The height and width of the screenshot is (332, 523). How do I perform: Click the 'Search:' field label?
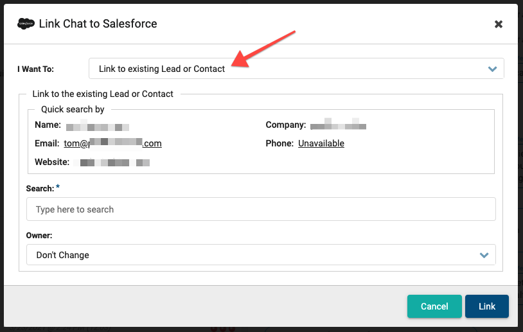40,188
